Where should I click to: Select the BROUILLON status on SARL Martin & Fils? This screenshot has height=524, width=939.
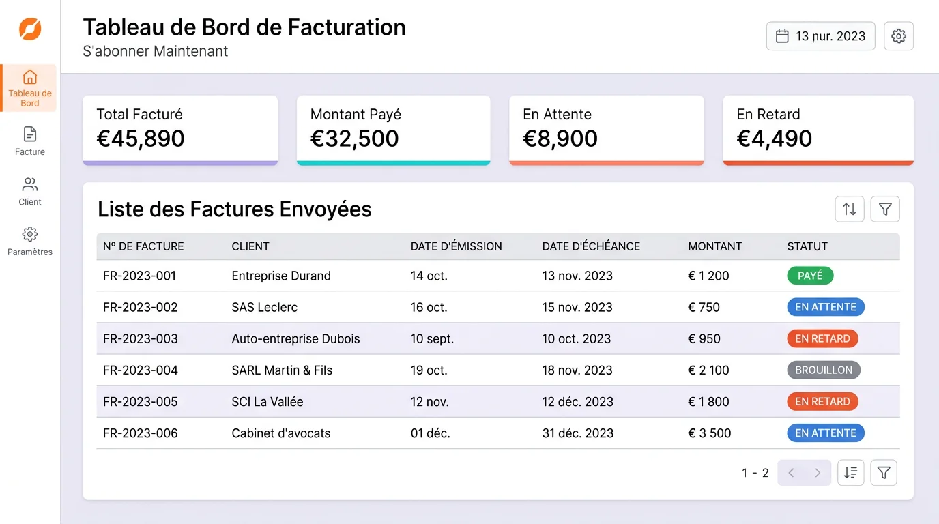823,369
